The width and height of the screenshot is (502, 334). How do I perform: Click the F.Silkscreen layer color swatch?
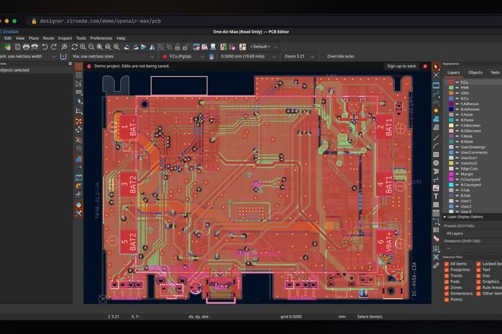pos(451,126)
